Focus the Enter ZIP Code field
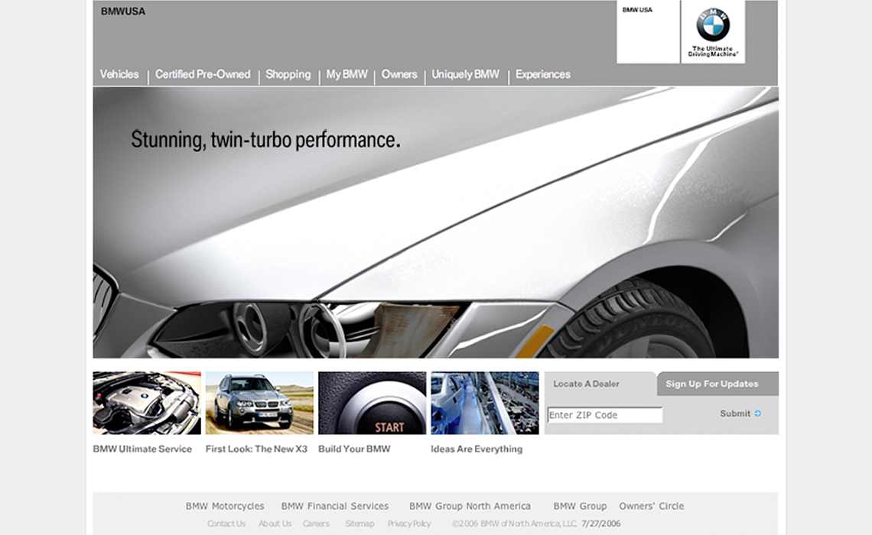 605,415
